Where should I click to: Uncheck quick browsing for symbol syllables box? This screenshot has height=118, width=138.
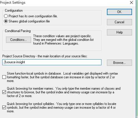(4, 108)
